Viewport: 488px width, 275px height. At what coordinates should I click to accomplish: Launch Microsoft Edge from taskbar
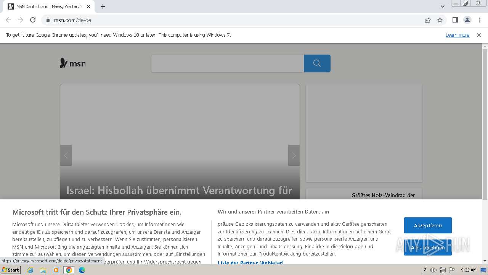[82, 270]
